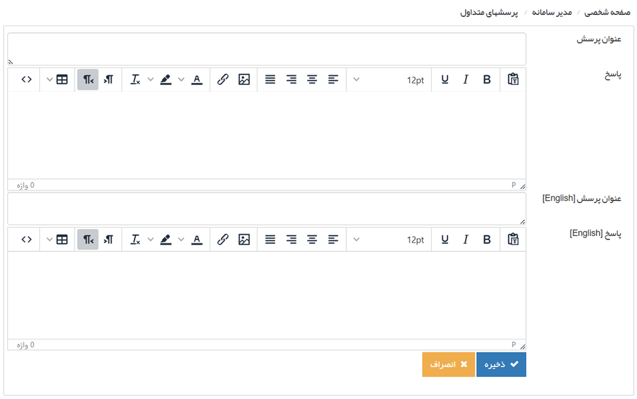Pick the text color button in the top editor
The width and height of the screenshot is (637, 399).
[197, 80]
